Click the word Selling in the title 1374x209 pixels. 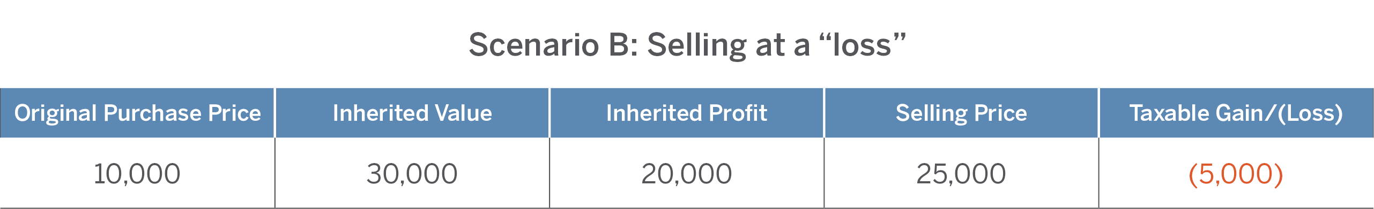point(697,46)
